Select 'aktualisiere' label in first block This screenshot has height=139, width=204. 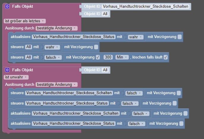click(x=20, y=37)
